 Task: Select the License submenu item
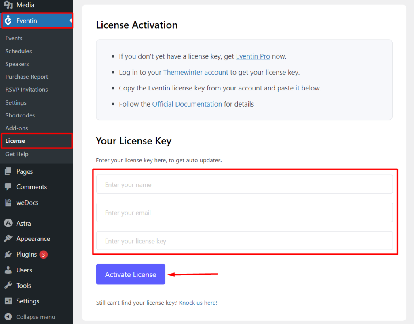tap(15, 141)
